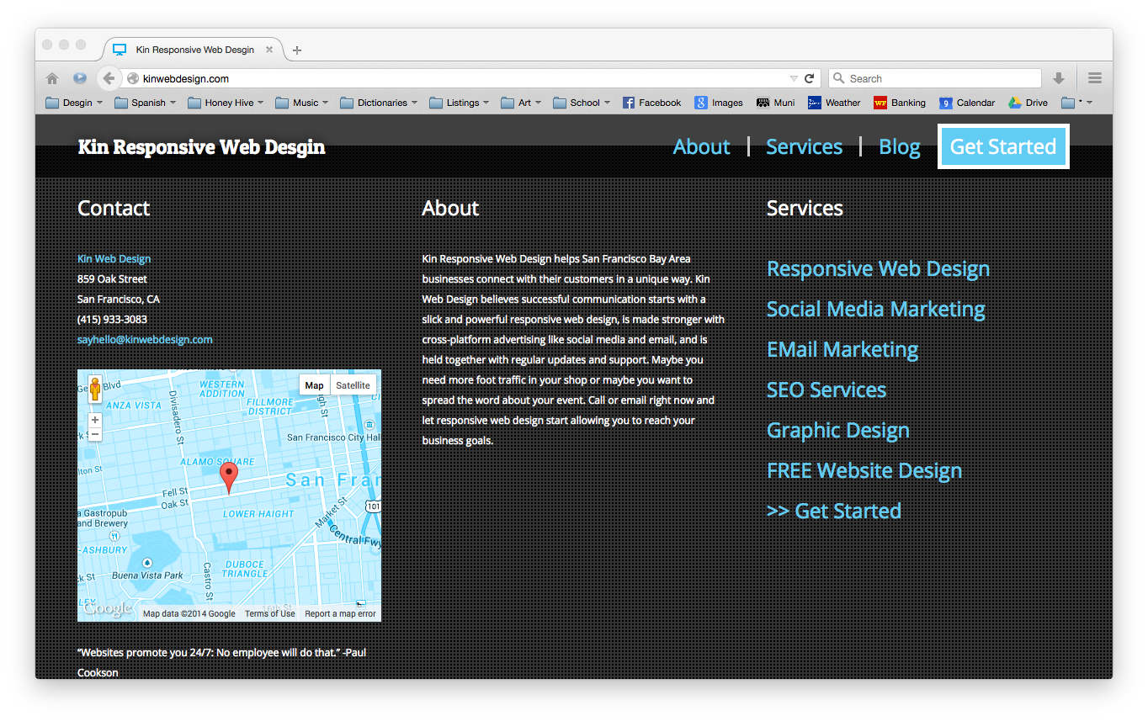This screenshot has height=721, width=1148.
Task: Click the browser Search box
Action: 934,78
